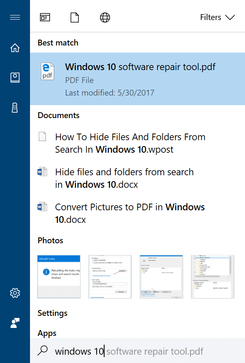
Task: Open the hamburger menu in the sidebar
Action: [x=15, y=18]
